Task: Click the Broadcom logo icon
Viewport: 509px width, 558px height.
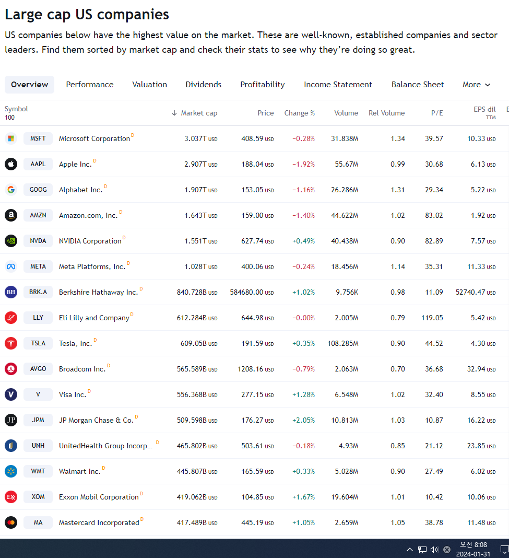Action: (11, 369)
